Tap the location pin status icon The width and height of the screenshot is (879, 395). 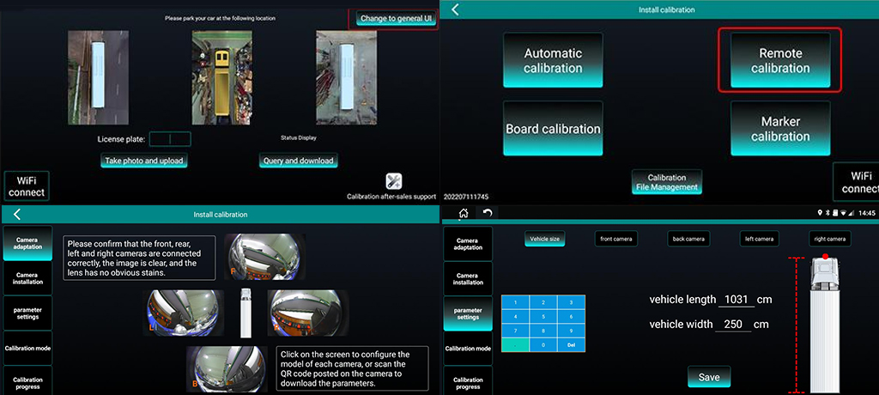point(821,213)
